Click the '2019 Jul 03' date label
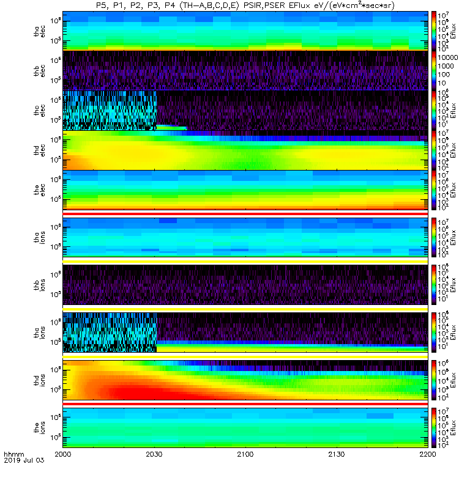Viewport: 459px width, 489px height. [x=24, y=460]
